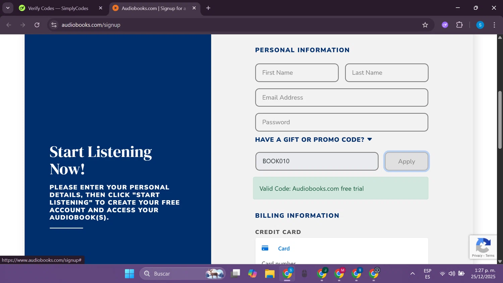The height and width of the screenshot is (283, 503).
Task: Bookmark this page with the star icon
Action: [x=425, y=25]
